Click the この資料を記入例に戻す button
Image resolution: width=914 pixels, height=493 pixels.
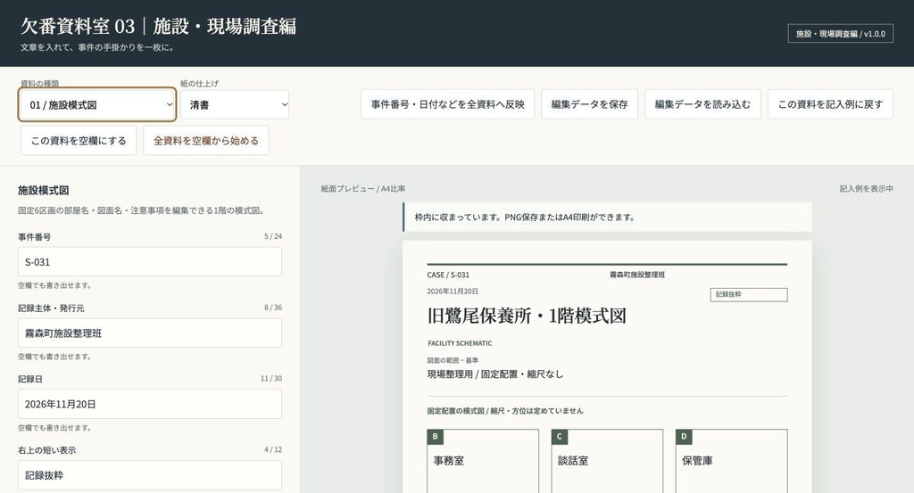tap(830, 104)
